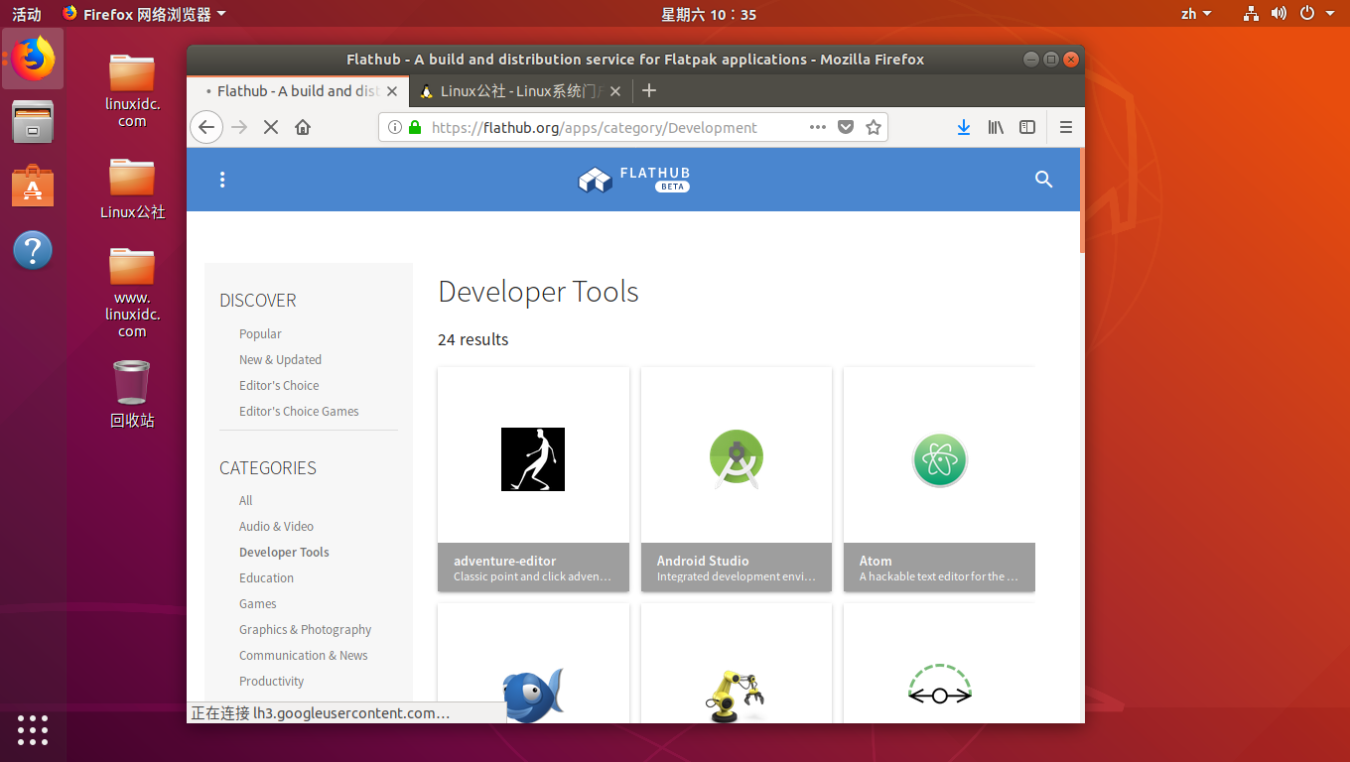Open Firefox downloads arrow

point(963,127)
